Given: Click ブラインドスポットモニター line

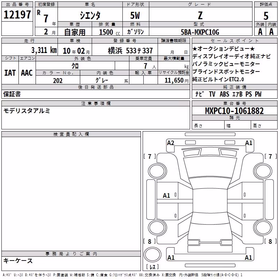Looking at the screenshot, I should click(226, 72).
